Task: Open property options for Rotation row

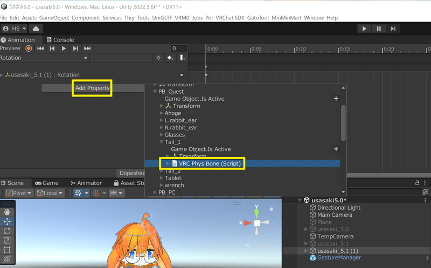Action: (182, 75)
